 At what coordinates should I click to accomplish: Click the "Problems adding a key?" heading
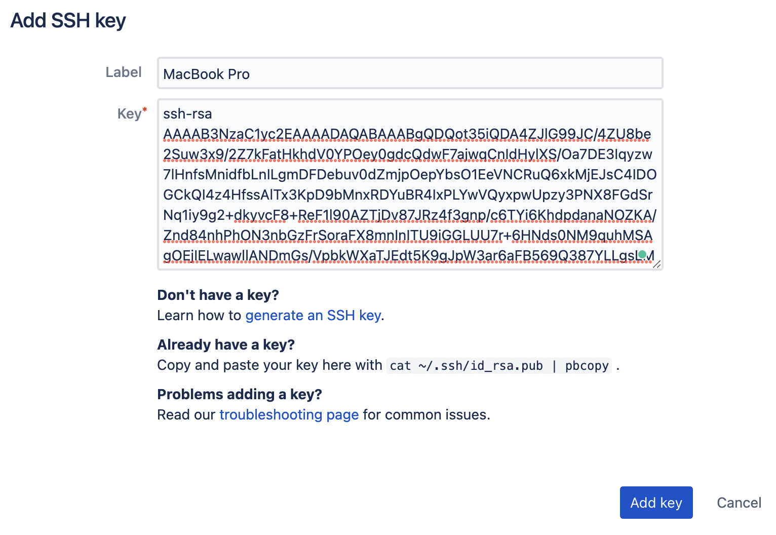click(x=240, y=394)
